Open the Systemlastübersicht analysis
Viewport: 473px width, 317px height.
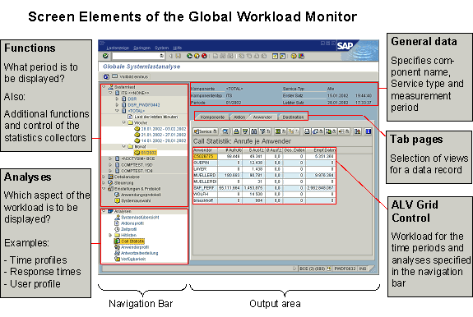pos(140,218)
